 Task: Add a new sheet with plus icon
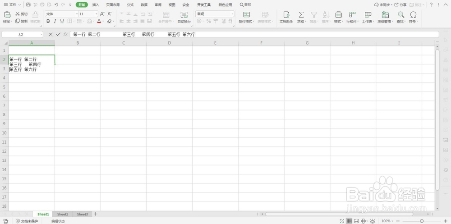[x=96, y=214]
